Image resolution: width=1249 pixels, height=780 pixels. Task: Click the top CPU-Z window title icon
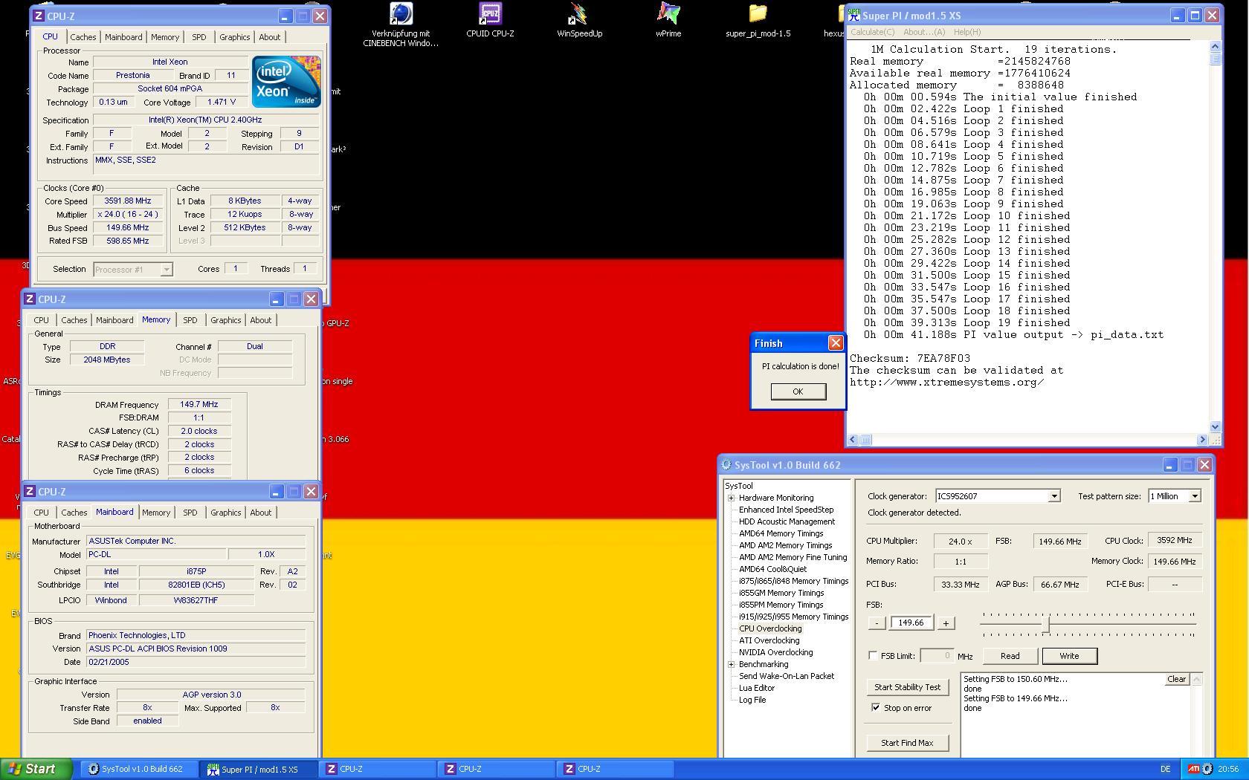click(39, 16)
